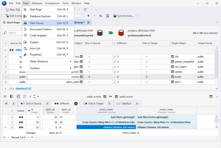Select the noc_region target object cell

(x=183, y=67)
